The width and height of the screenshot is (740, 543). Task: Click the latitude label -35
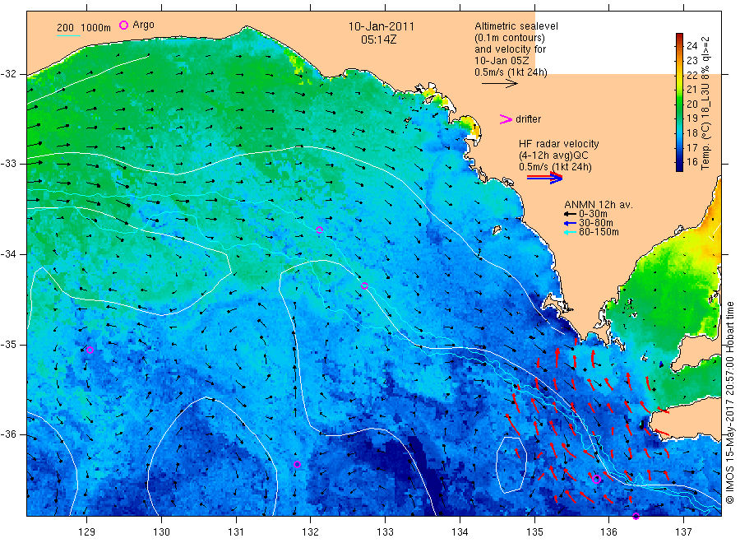click(x=8, y=344)
